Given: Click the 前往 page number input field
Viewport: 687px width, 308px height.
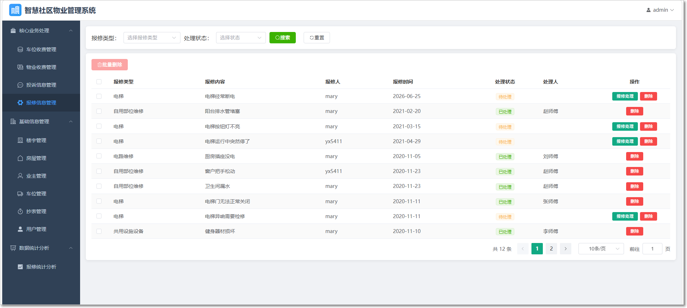Looking at the screenshot, I should point(652,249).
